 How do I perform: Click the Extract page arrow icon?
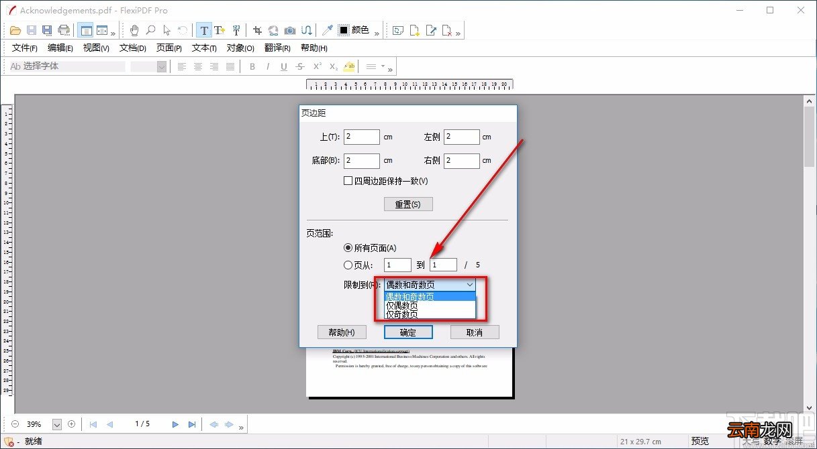click(x=431, y=30)
